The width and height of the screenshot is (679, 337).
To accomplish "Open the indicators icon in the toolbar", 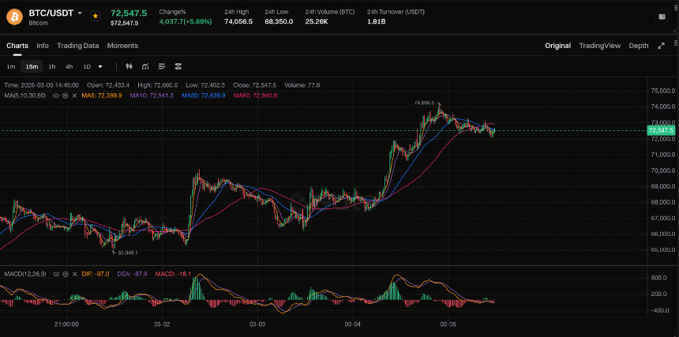I will pos(145,66).
